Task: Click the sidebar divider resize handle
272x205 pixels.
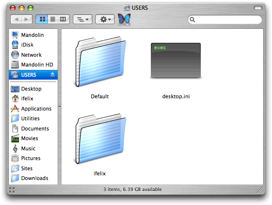Action: tap(59, 107)
